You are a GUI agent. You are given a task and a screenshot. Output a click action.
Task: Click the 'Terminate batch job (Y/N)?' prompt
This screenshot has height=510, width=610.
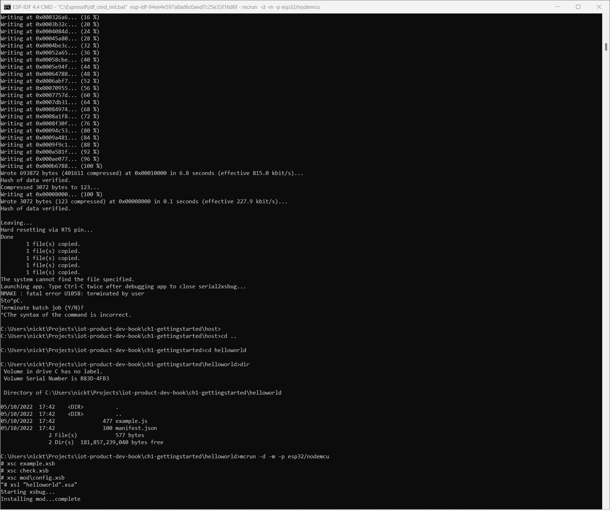(42, 307)
